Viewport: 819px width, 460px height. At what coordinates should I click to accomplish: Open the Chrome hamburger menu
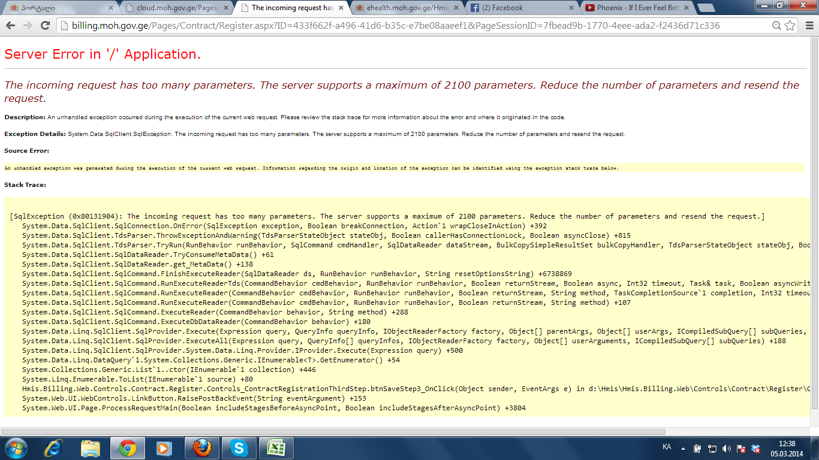tap(808, 26)
